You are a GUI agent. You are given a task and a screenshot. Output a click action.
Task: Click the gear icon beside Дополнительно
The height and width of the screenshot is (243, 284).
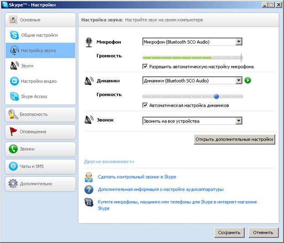[x=13, y=184]
